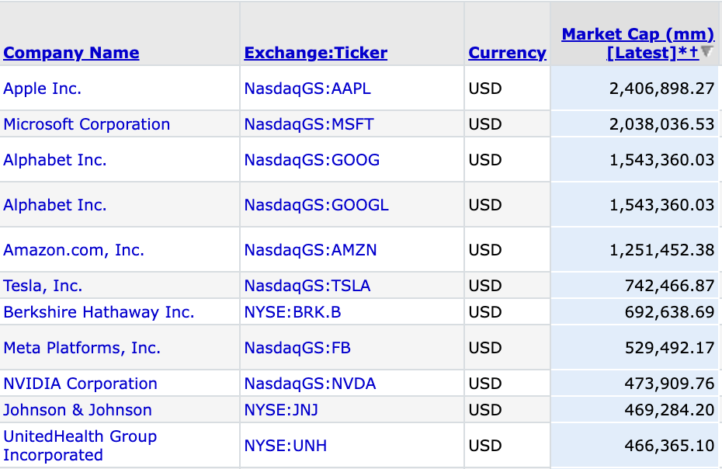This screenshot has width=722, height=469.
Task: Click the Tesla, Inc. company name
Action: point(43,286)
